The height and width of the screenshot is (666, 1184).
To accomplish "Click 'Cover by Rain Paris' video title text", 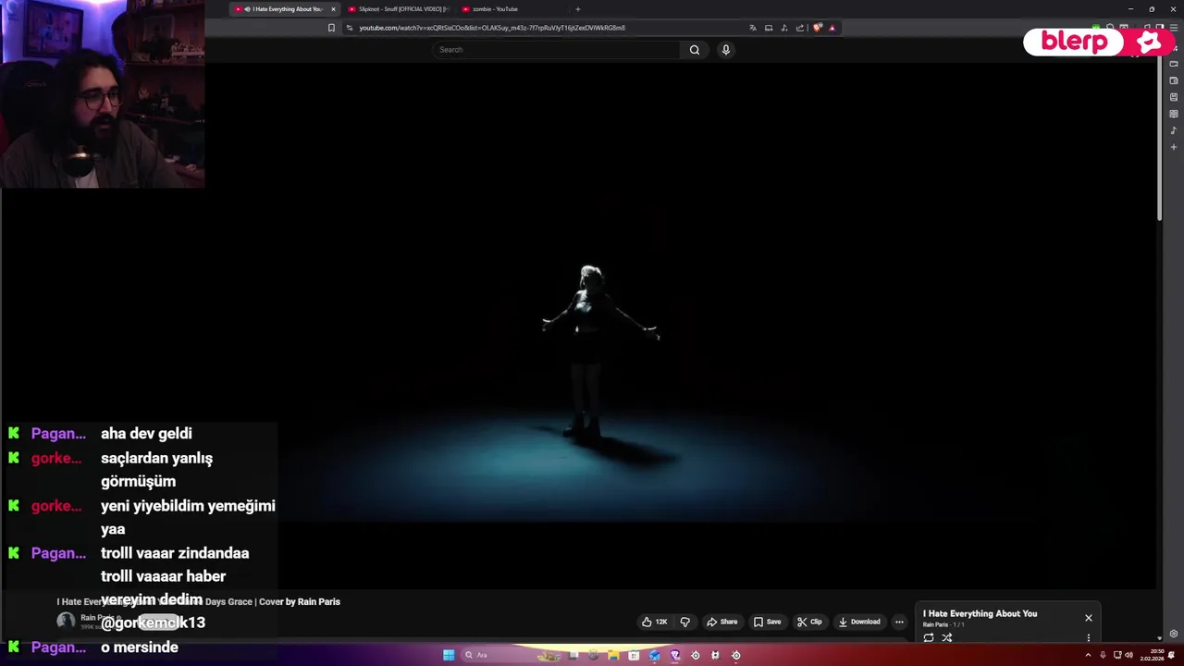I will point(300,602).
